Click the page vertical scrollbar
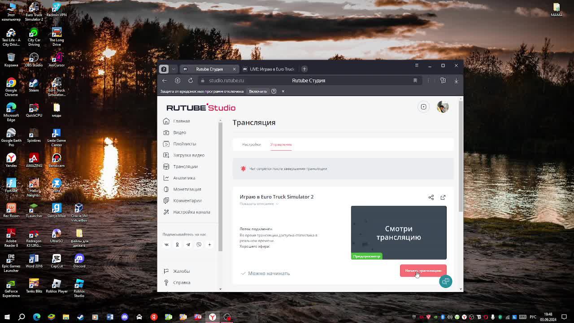Image resolution: width=574 pixels, height=323 pixels. click(x=461, y=157)
